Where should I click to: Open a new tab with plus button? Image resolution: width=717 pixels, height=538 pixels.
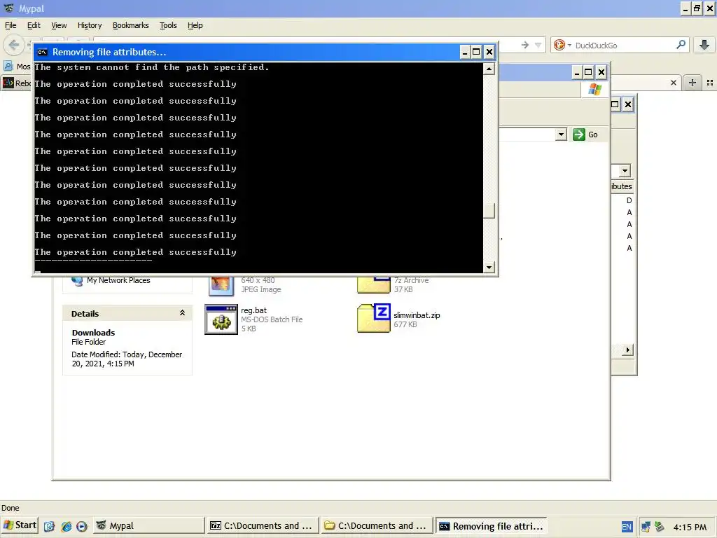pyautogui.click(x=692, y=83)
